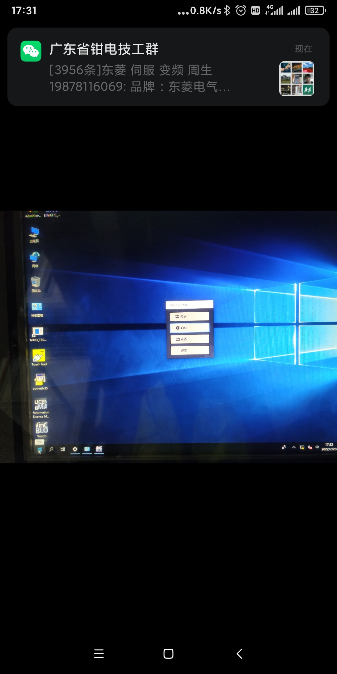
Task: Open the Touch tool desktop shortcut
Action: (39, 357)
